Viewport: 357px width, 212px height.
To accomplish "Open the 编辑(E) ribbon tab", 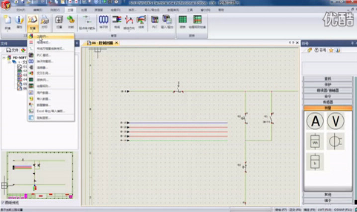I will tap(38, 10).
